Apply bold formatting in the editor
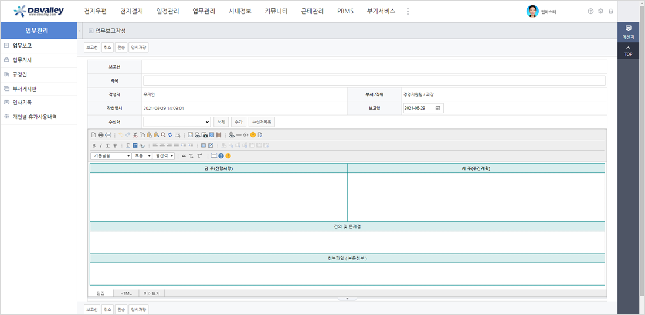 (x=94, y=145)
